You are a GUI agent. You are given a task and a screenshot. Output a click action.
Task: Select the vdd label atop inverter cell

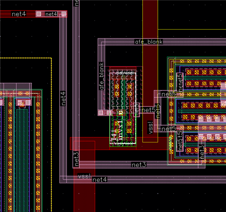tap(124, 73)
